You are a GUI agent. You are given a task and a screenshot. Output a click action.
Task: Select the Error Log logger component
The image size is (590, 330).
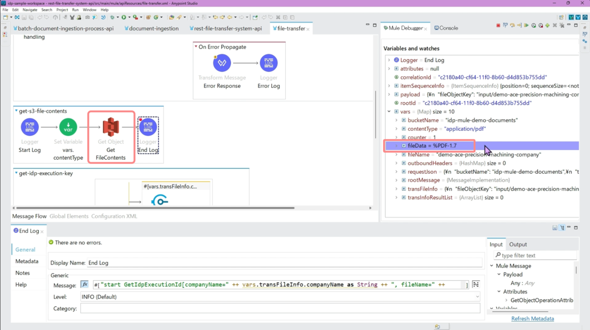tap(268, 63)
